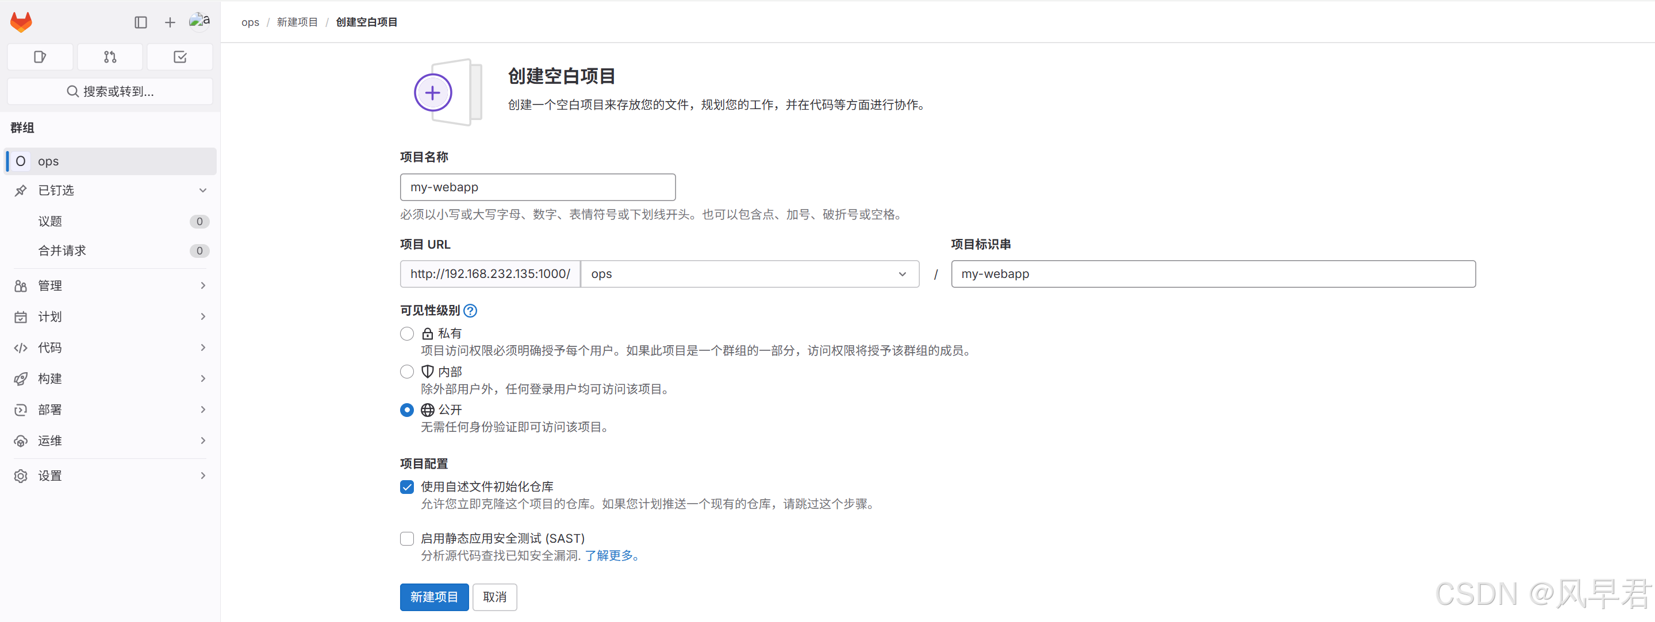The width and height of the screenshot is (1655, 622).
Task: Click 新建项目 breadcrumb link
Action: 297,22
